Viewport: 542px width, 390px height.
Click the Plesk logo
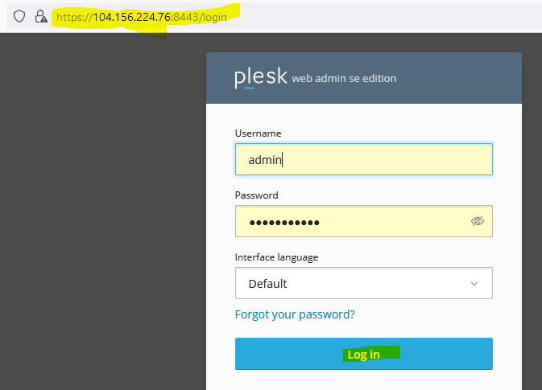[x=261, y=78]
